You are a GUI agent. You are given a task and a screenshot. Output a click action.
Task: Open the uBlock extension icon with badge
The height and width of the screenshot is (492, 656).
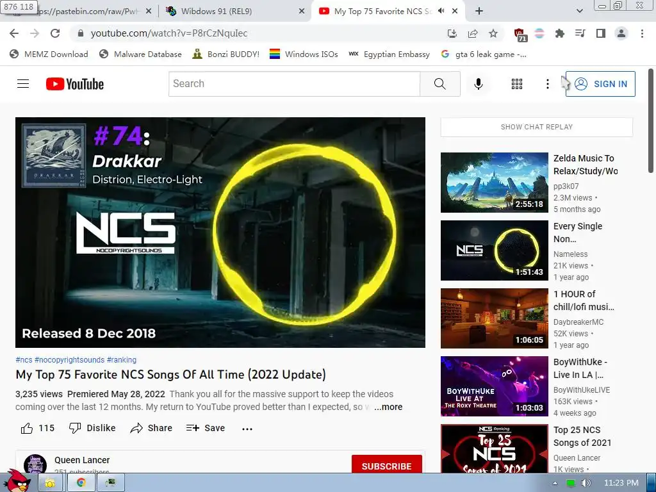coord(520,35)
